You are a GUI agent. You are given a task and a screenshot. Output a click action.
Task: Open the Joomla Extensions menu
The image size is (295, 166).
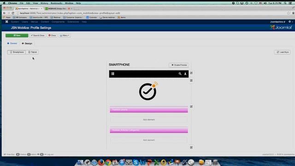[x=73, y=22]
